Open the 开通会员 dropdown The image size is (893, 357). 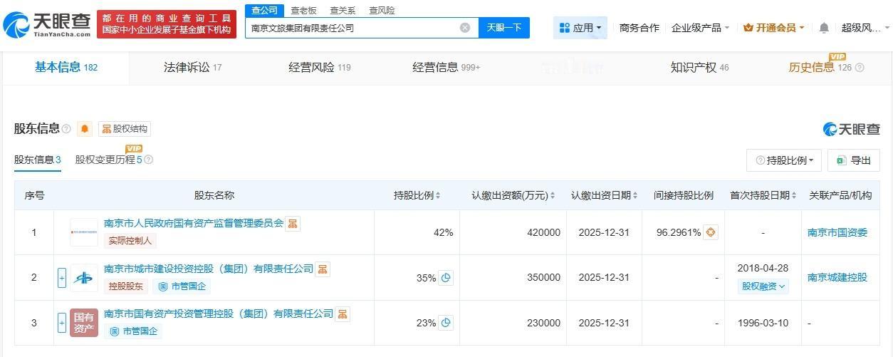click(774, 28)
